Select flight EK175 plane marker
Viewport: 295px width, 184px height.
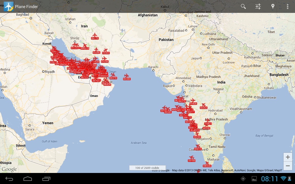(95, 35)
